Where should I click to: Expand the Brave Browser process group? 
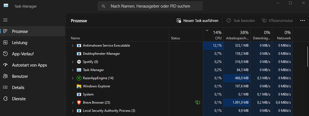pyautogui.click(x=73, y=103)
